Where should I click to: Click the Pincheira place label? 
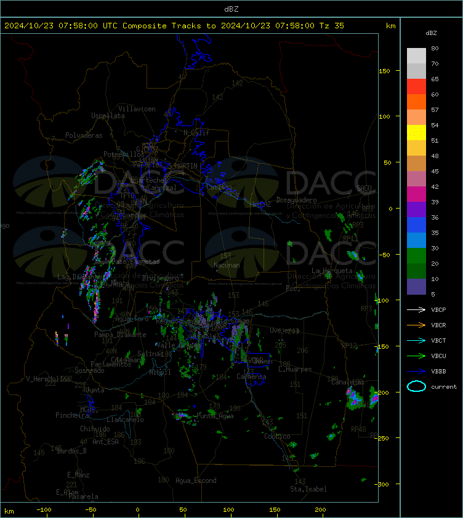pyautogui.click(x=72, y=415)
